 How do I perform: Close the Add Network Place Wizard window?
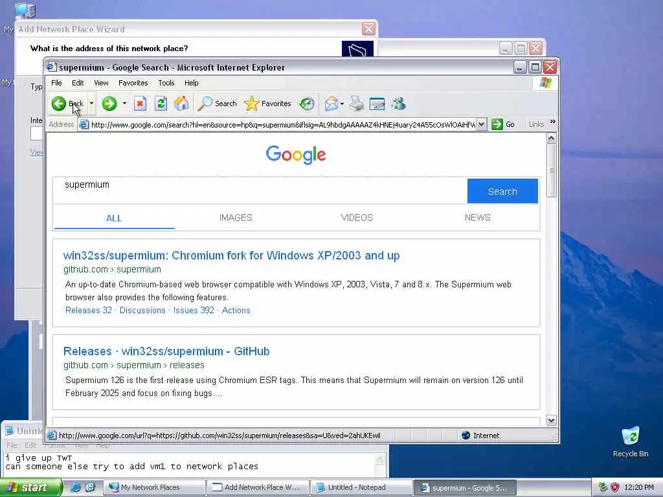point(368,28)
